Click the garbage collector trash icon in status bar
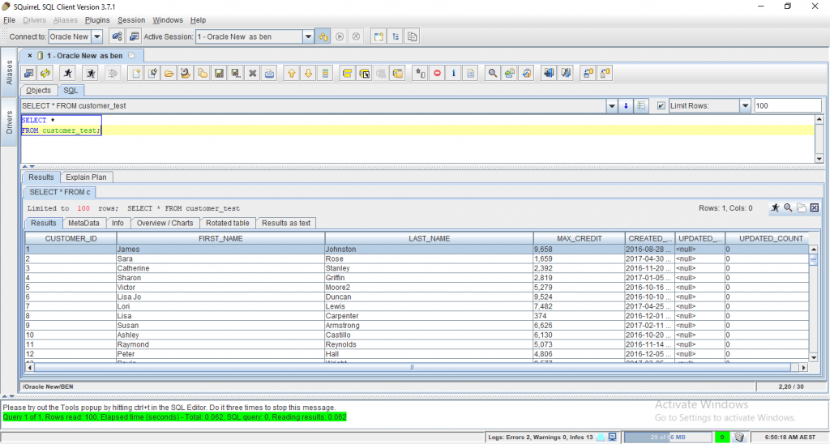This screenshot has width=830, height=444. (739, 437)
